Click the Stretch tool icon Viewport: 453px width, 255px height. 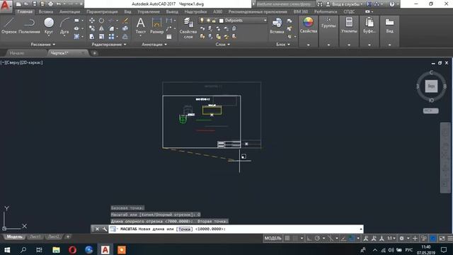[92, 36]
